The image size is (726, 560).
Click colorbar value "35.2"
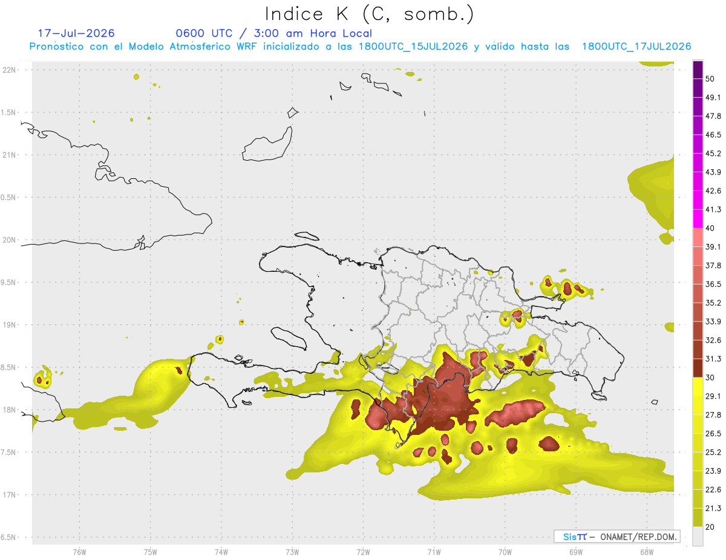pyautogui.click(x=713, y=303)
